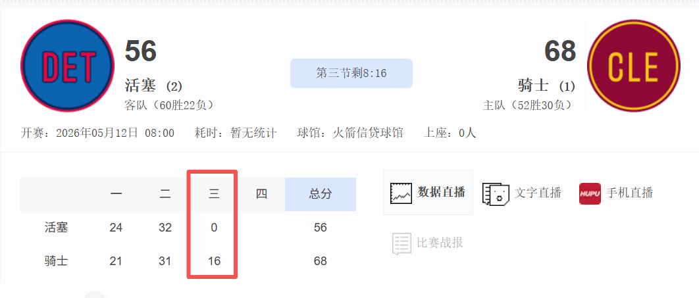Image resolution: width=699 pixels, height=298 pixels.
Task: Click the 开赛 date 2026年05月12日 08:00
Action: point(97,133)
